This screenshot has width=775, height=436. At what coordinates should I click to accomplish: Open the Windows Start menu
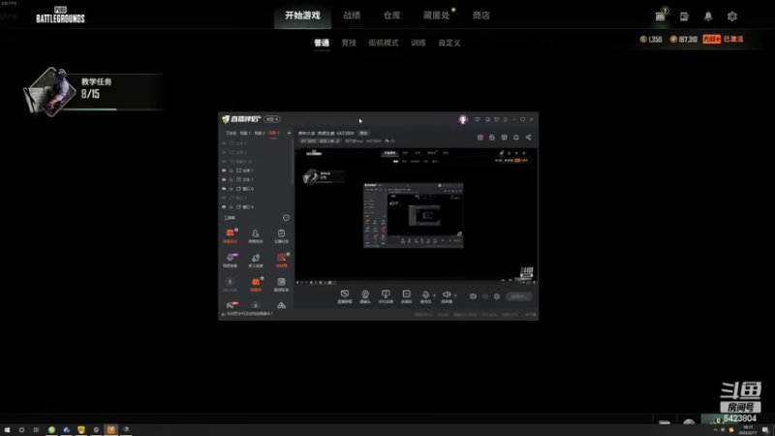pos(7,430)
